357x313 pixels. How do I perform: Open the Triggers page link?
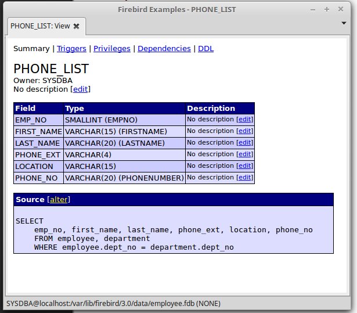[x=71, y=49]
